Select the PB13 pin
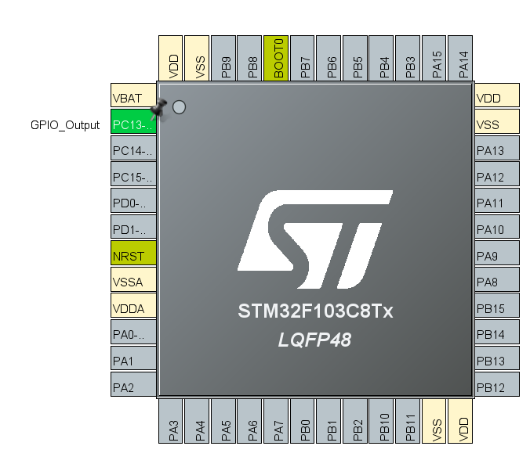 click(497, 358)
